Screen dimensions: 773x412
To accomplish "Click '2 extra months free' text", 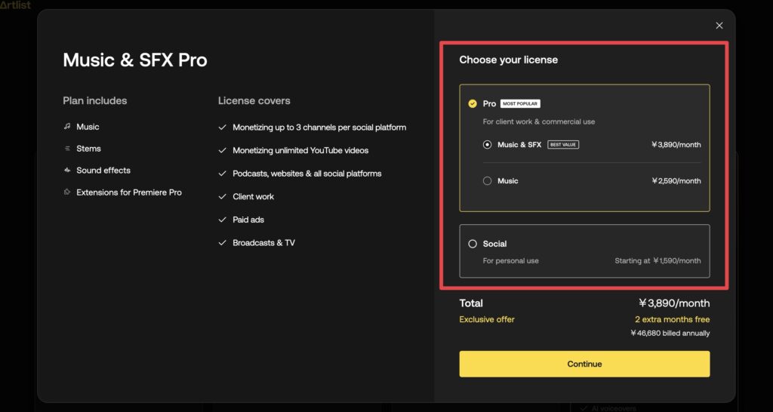I will pyautogui.click(x=673, y=319).
